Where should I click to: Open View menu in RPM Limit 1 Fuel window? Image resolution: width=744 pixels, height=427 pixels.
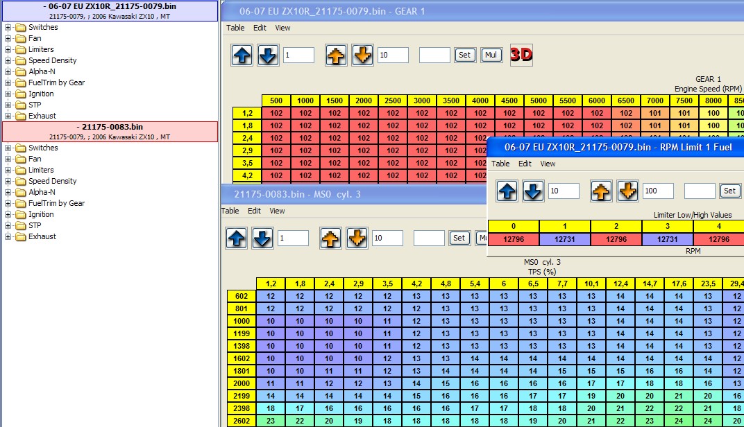[548, 164]
